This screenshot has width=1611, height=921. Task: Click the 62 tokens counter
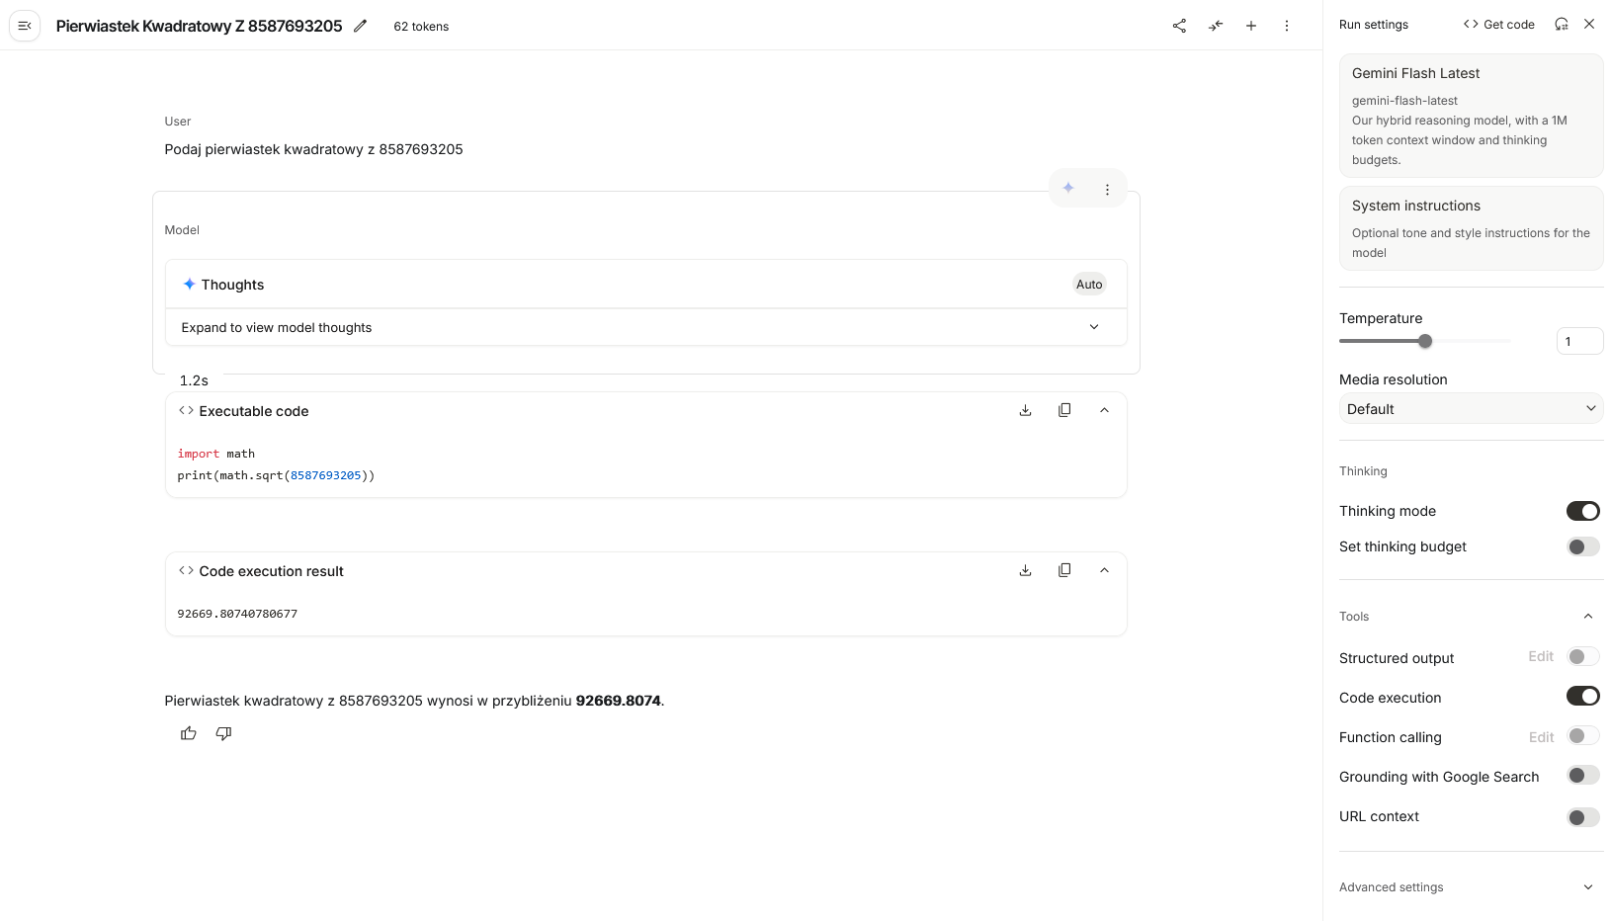point(421,27)
